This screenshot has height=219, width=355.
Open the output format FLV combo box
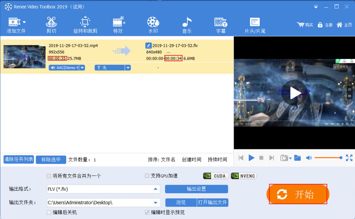click(103, 189)
